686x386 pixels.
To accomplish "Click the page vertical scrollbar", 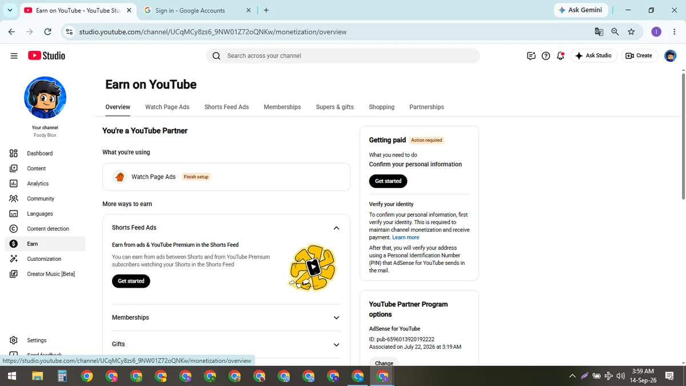I will (683, 137).
